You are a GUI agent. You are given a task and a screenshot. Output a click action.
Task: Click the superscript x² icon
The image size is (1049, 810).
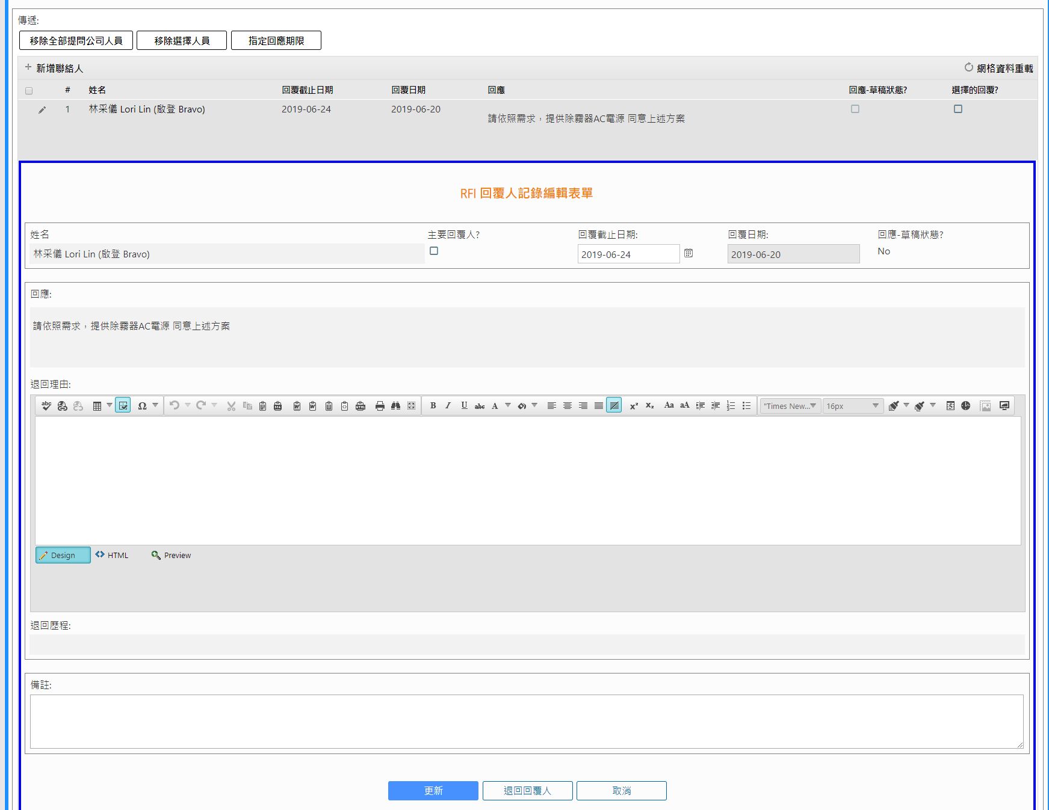[634, 406]
